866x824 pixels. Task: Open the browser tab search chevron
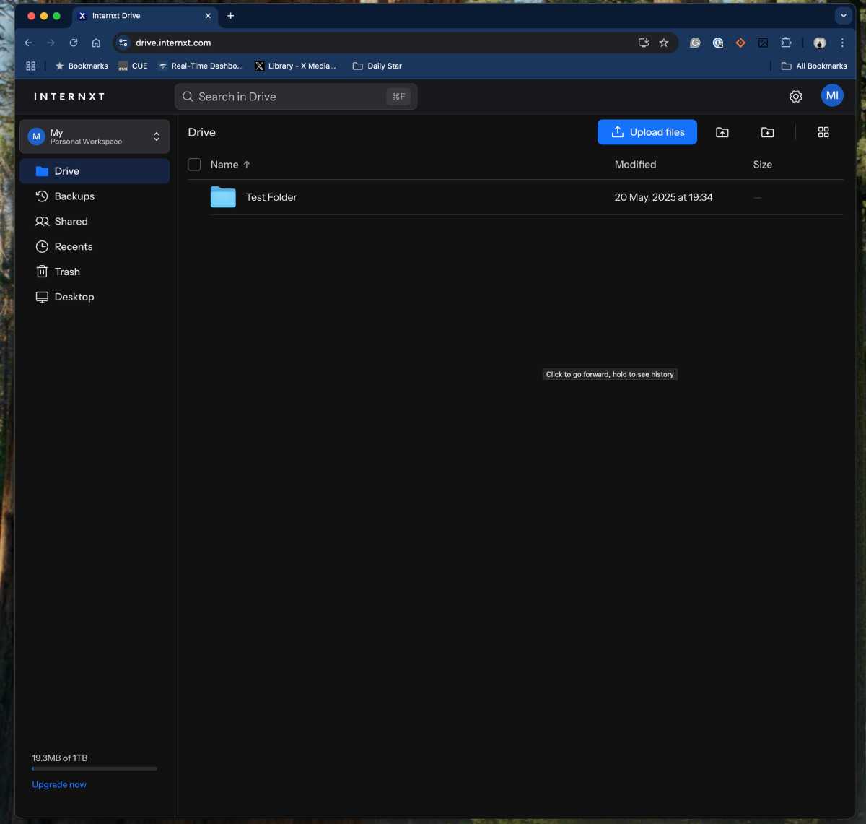pyautogui.click(x=843, y=15)
